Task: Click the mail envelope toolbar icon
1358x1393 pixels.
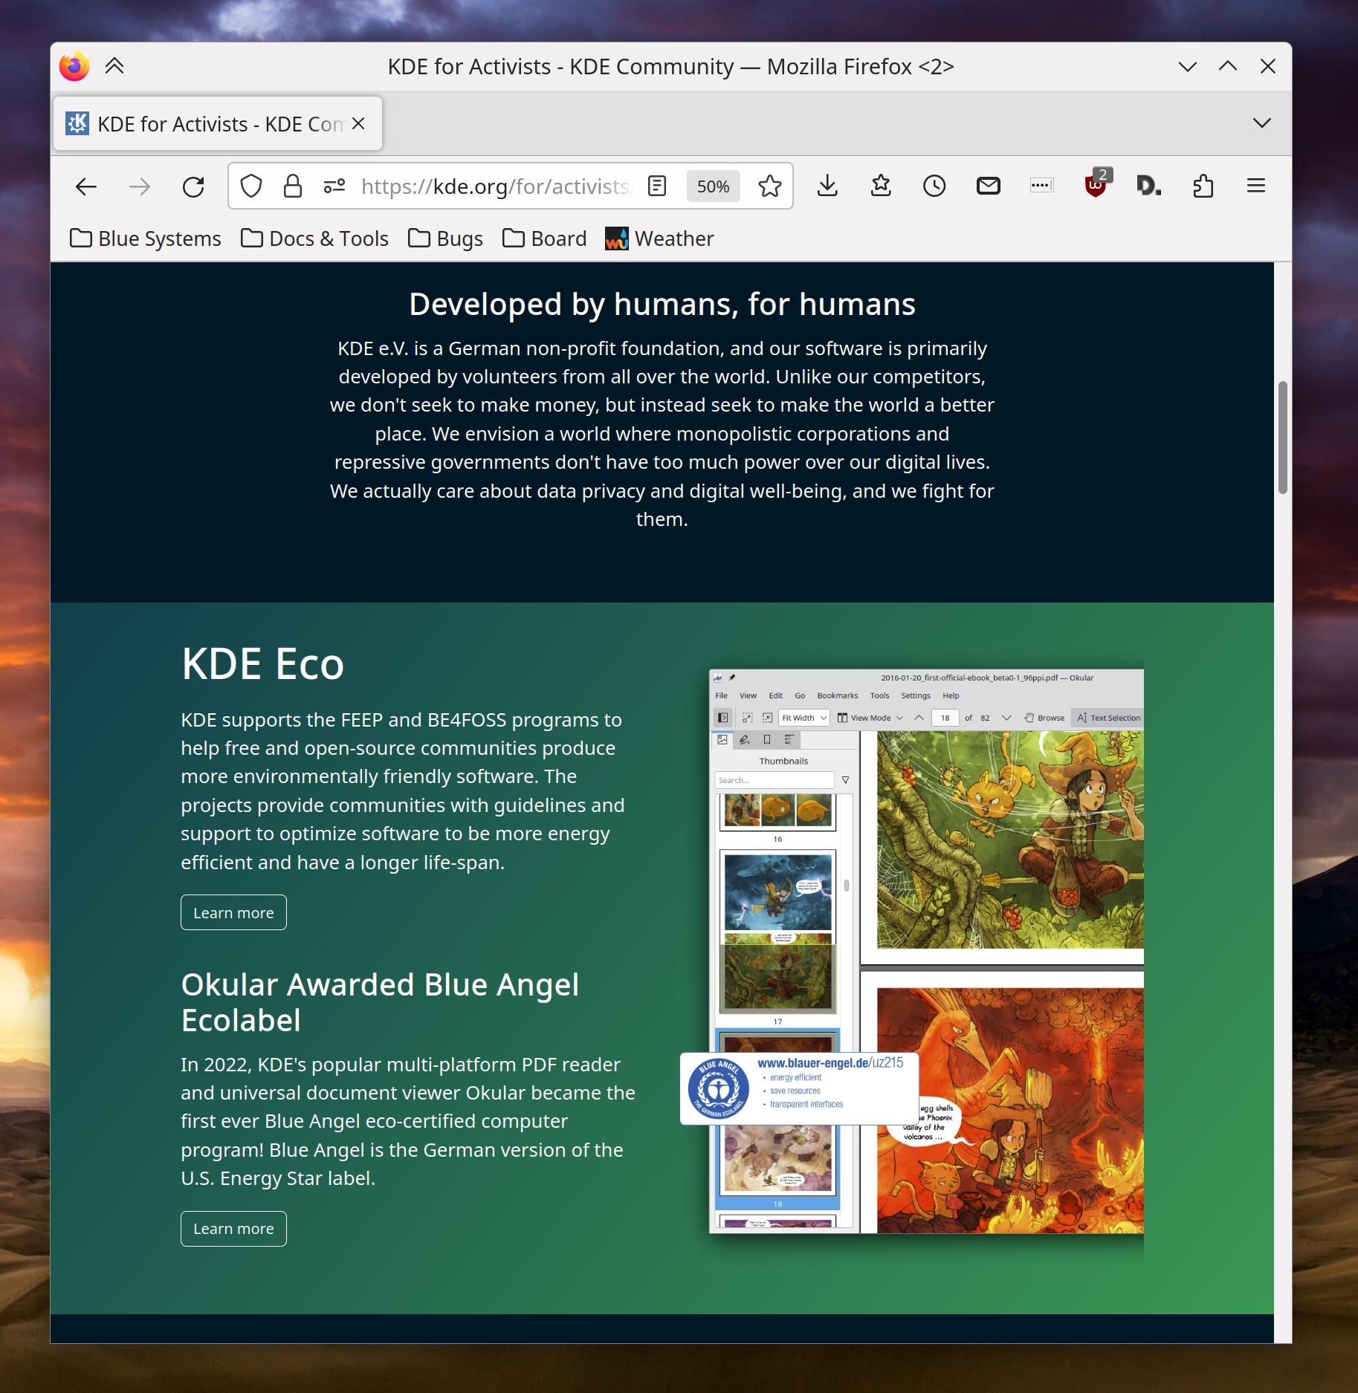Action: (988, 186)
